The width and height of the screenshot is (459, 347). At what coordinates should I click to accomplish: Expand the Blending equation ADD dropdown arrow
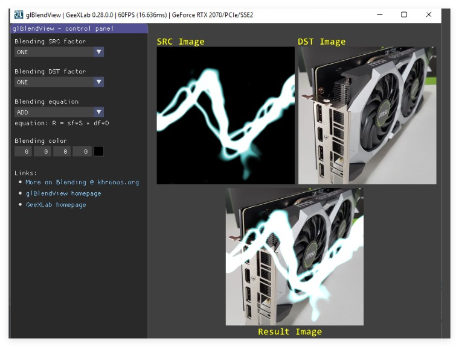pos(99,112)
